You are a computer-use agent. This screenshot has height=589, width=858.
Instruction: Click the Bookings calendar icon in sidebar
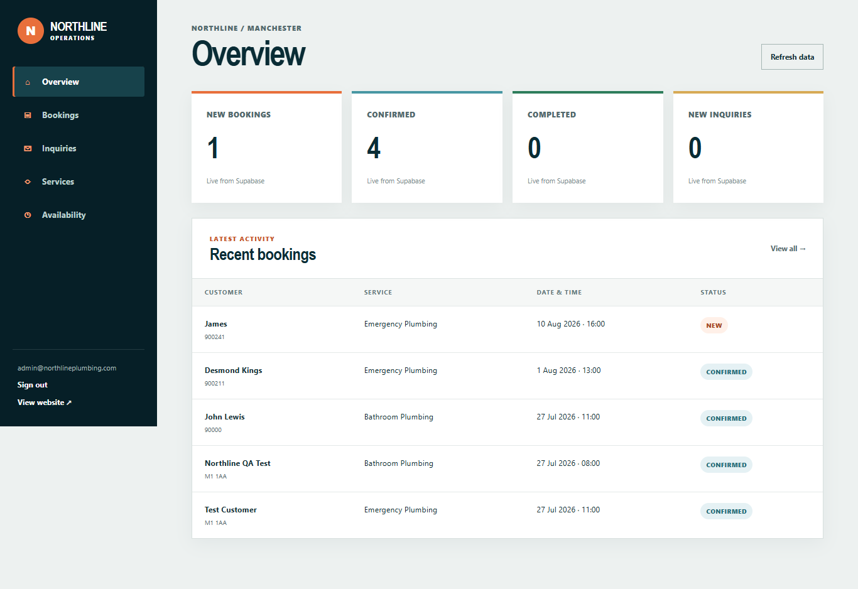[x=28, y=116]
